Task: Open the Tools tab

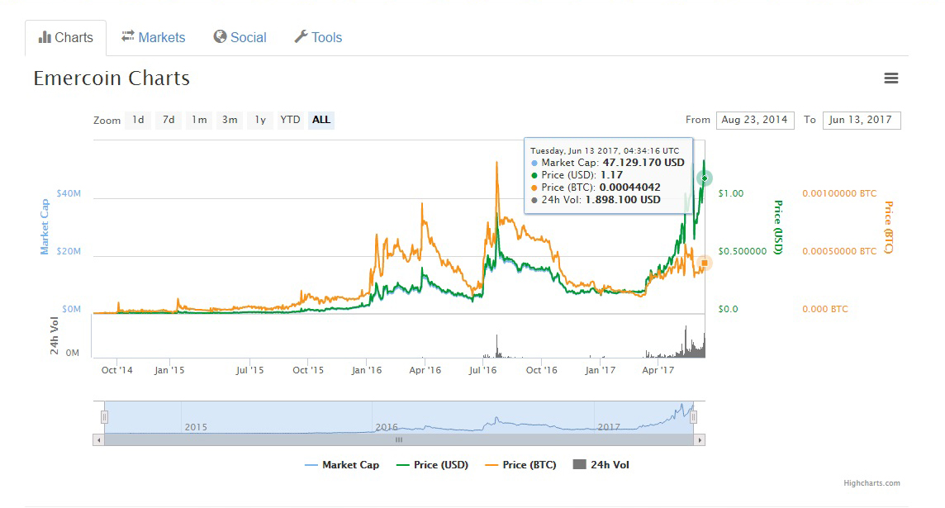Action: [x=318, y=37]
